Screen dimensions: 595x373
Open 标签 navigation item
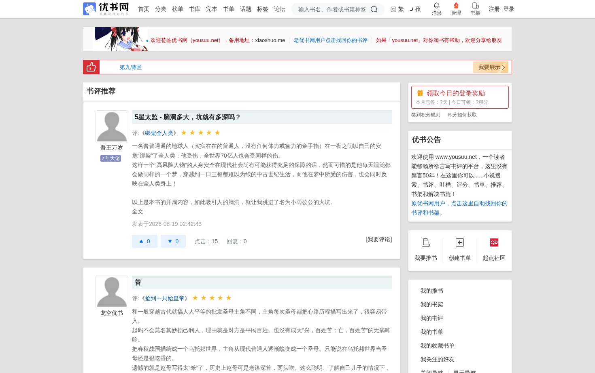click(x=263, y=9)
